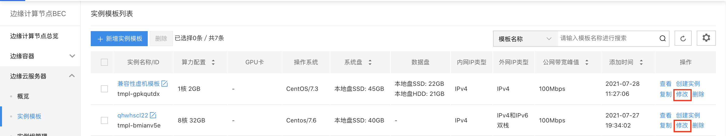Expand the 边缘容器 sidebar section

click(40, 56)
